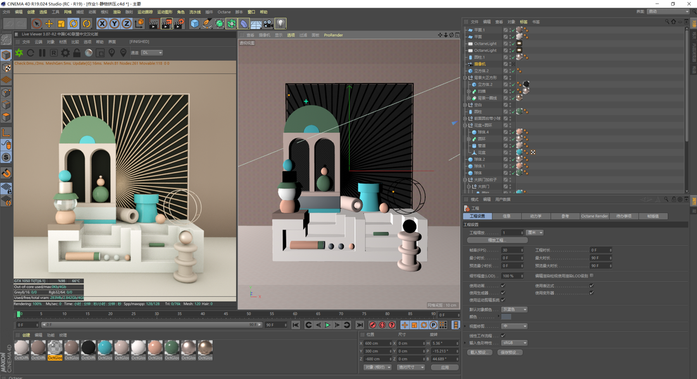Click the 保存预设 button

click(x=510, y=352)
